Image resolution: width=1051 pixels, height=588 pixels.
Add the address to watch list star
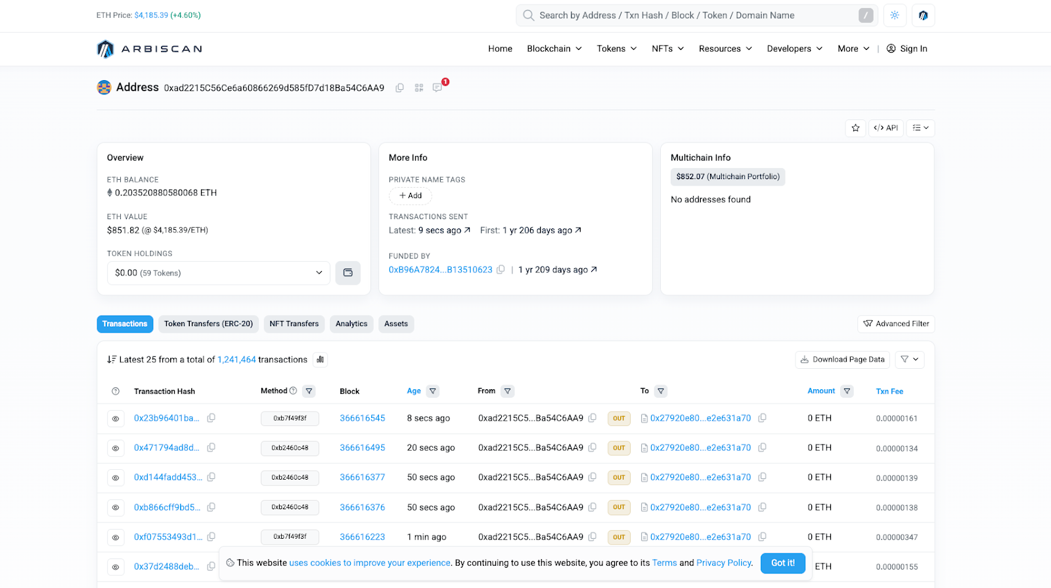pos(855,128)
